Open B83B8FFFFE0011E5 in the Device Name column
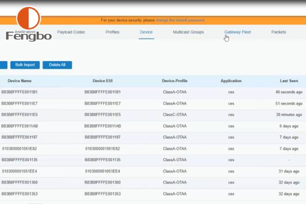 19,115
